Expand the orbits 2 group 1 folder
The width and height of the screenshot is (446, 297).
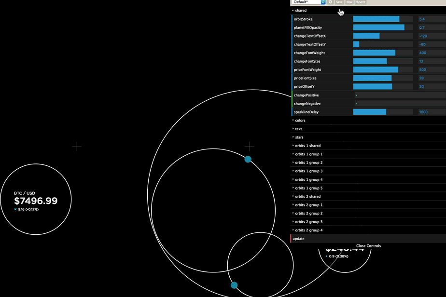point(368,205)
